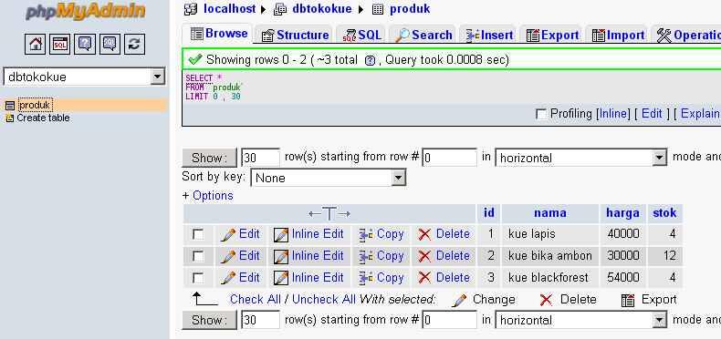This screenshot has width=721, height=339.
Task: Sort by the harga column header
Action: [622, 213]
